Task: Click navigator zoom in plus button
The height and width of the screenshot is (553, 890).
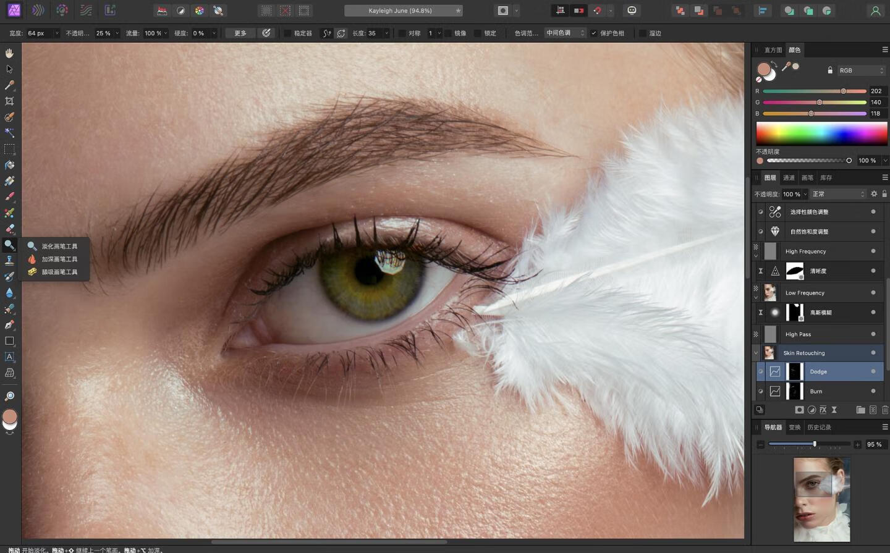Action: coord(857,445)
